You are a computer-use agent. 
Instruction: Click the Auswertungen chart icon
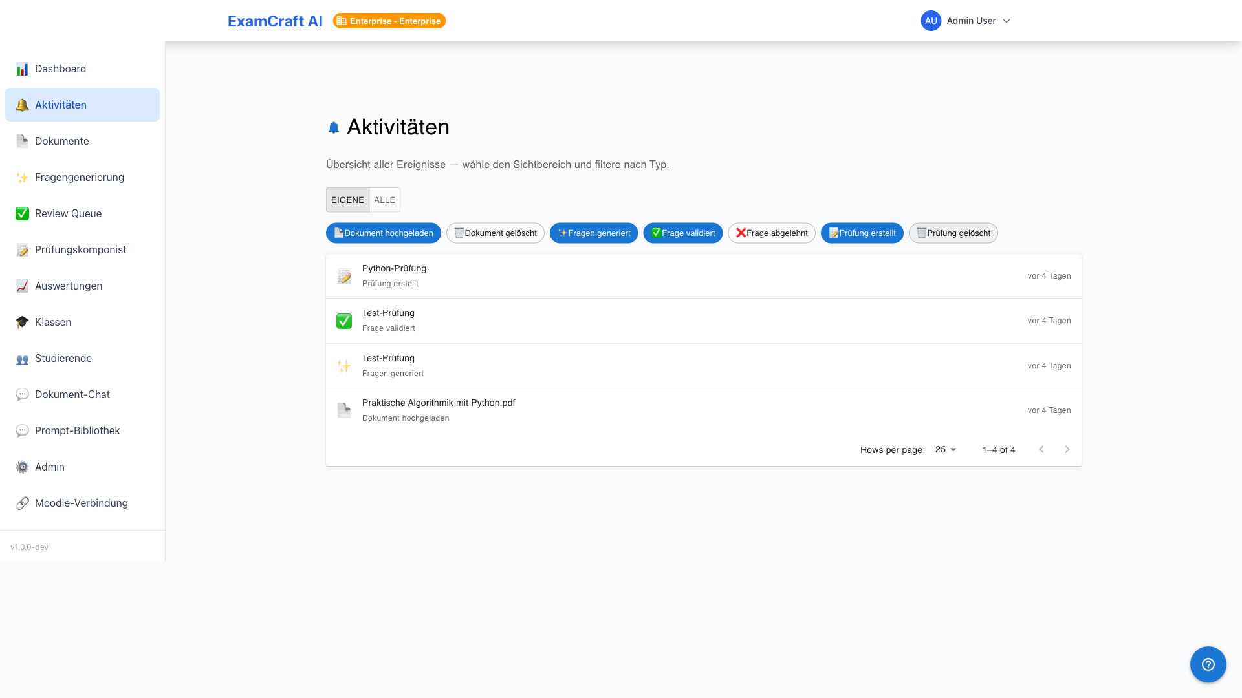pos(22,286)
